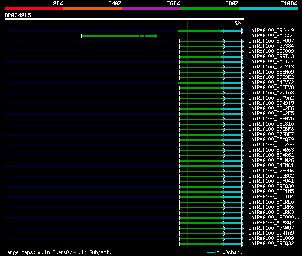The width and height of the screenshot is (302, 256).
Task: Pick the UniRef100_B0LRK6 hit name
Action: click(x=271, y=207)
